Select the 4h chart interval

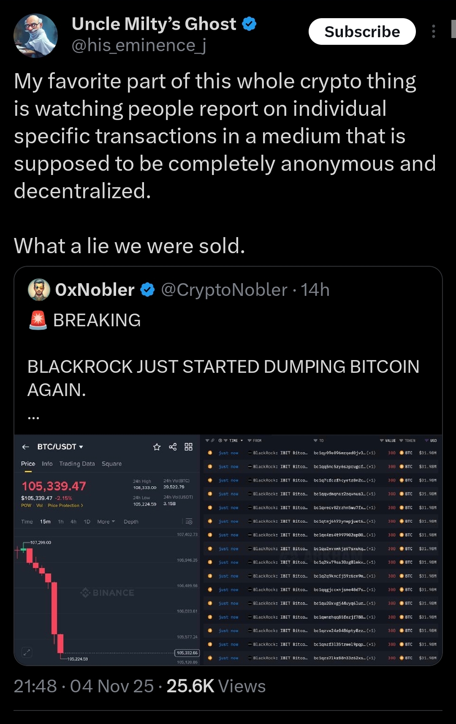pos(73,522)
